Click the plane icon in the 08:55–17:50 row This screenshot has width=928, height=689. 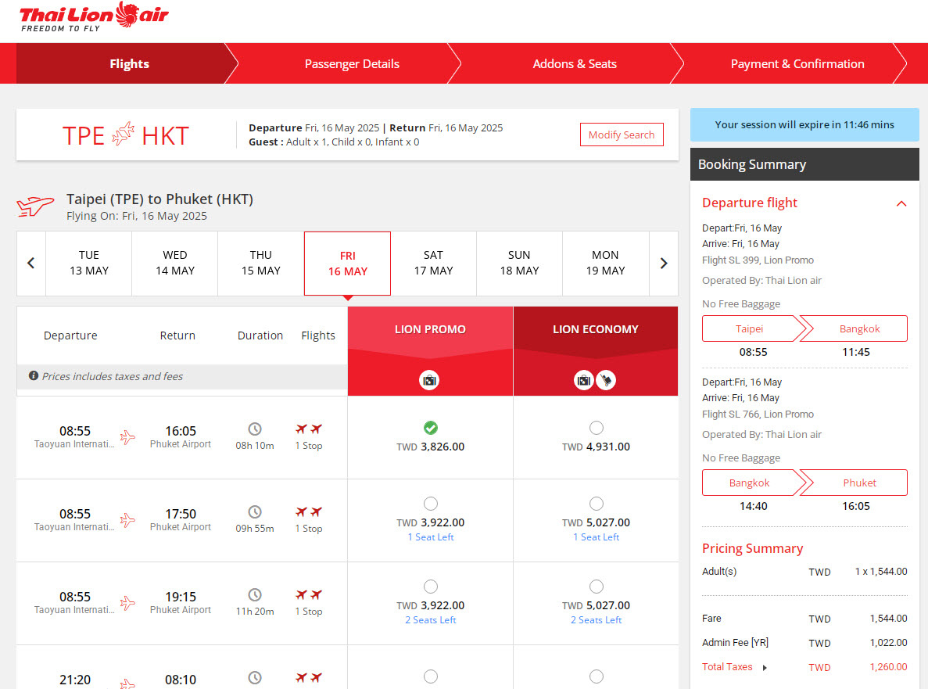(x=127, y=520)
